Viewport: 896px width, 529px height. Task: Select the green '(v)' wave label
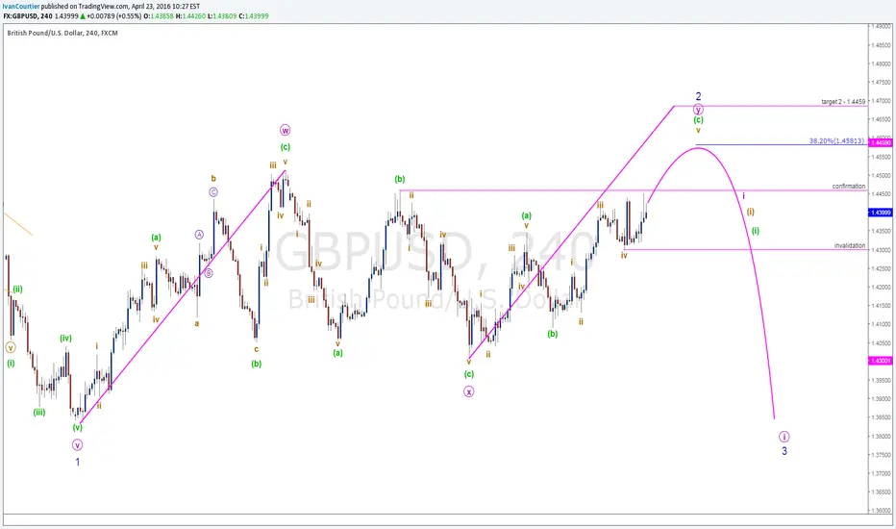pos(77,428)
